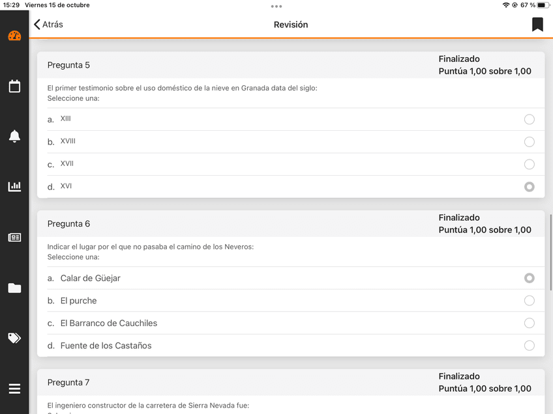Screen dimensions: 553x414
Task: Tap the three-dot multitasking indicator at top
Action: [276, 6]
